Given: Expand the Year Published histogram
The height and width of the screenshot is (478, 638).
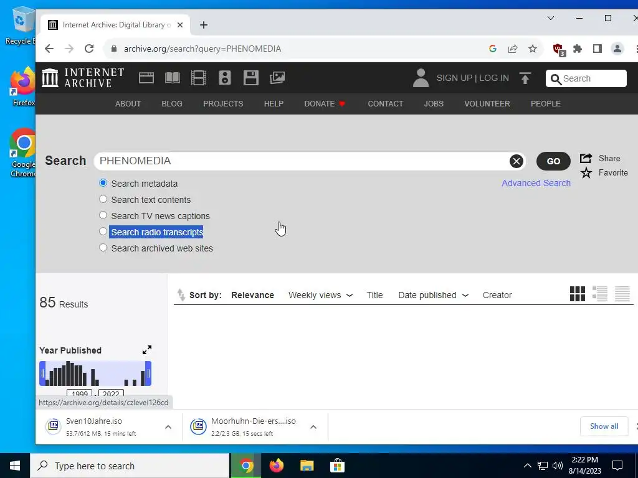Looking at the screenshot, I should 147,350.
